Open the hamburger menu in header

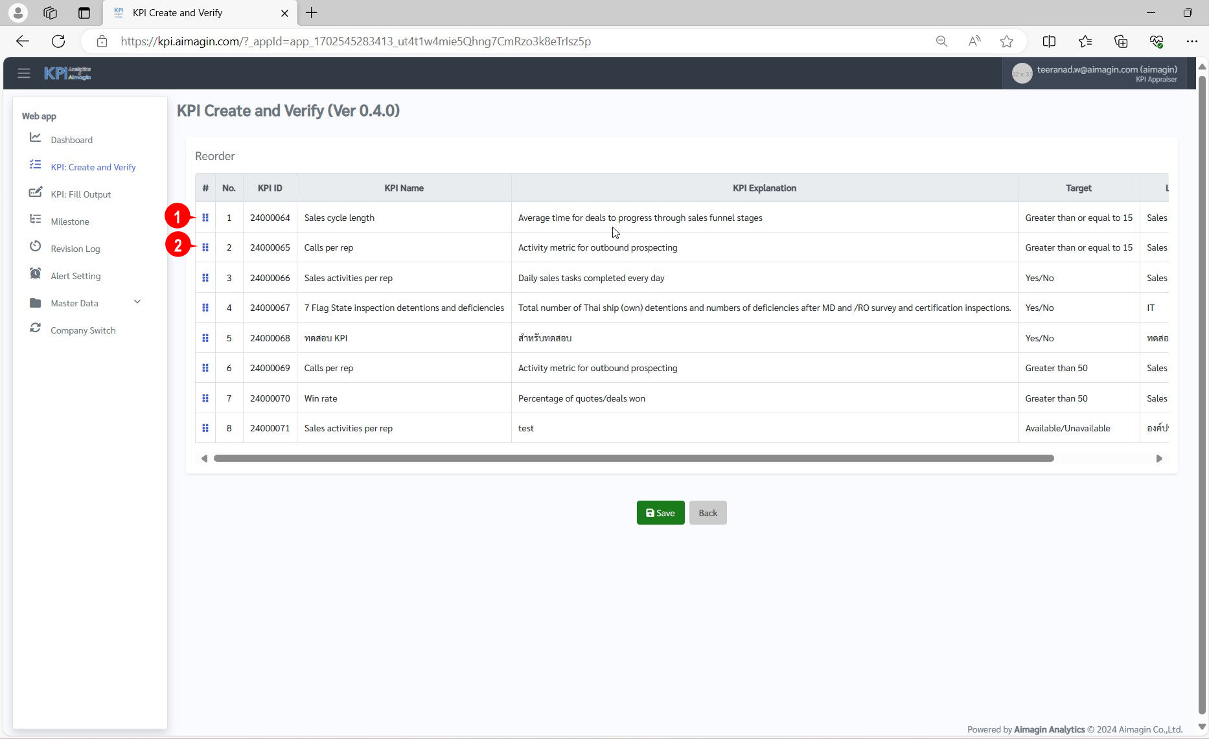click(x=24, y=73)
